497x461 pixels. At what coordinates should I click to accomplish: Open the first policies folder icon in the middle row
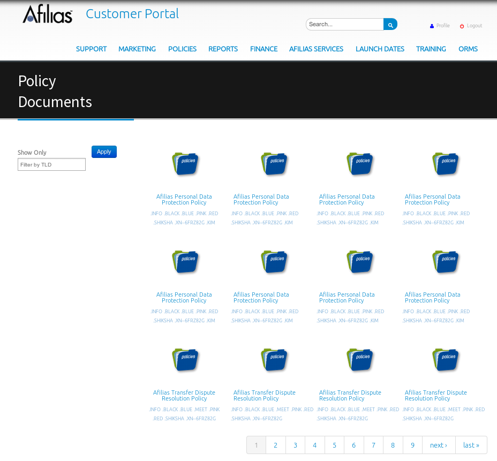tap(185, 262)
